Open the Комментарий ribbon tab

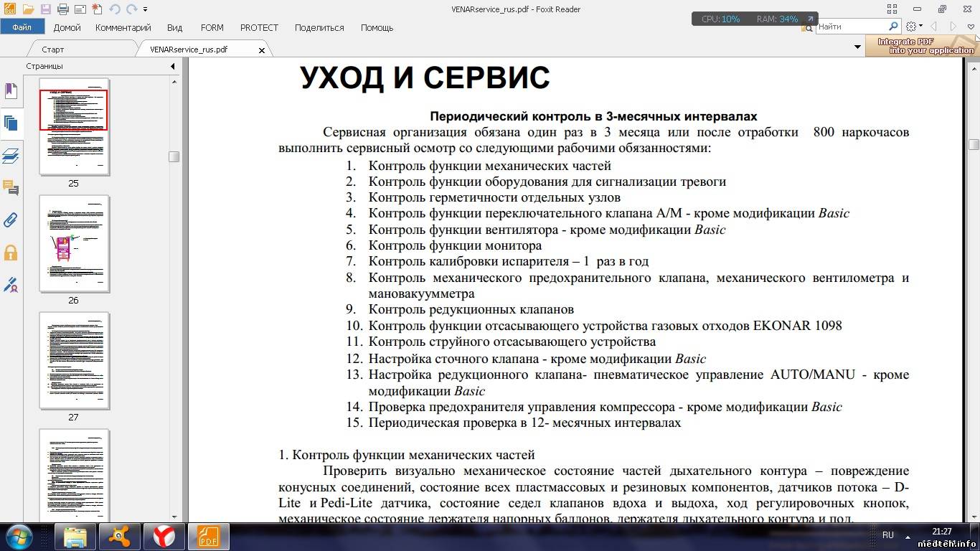[x=123, y=27]
